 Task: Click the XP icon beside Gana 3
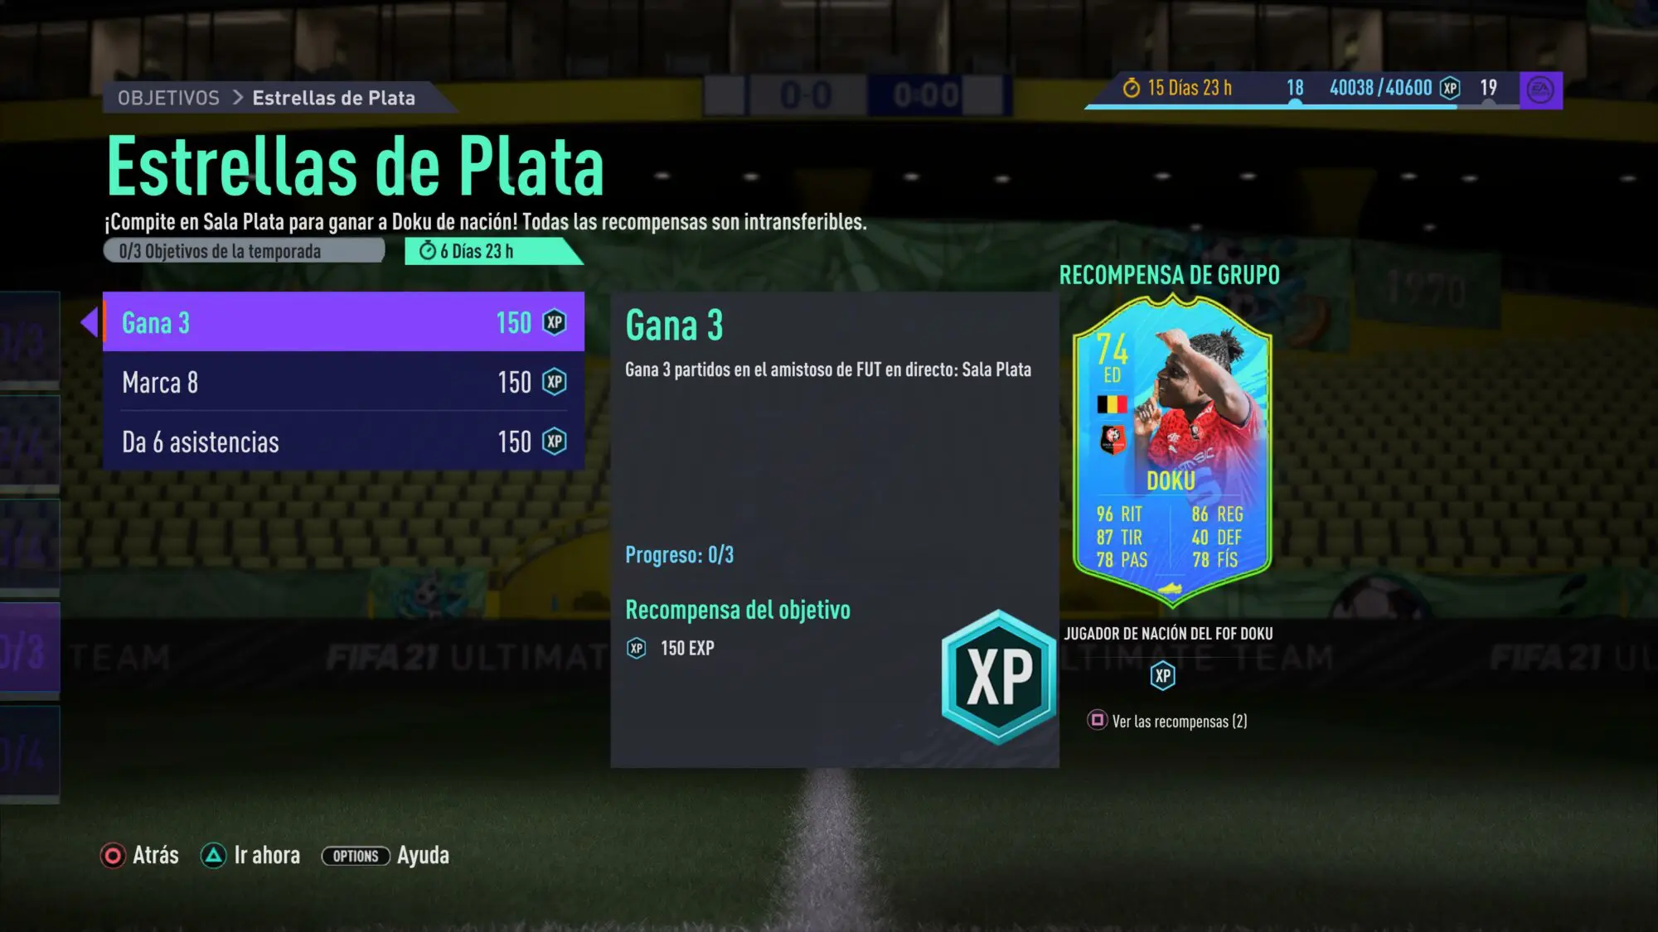pyautogui.click(x=555, y=322)
